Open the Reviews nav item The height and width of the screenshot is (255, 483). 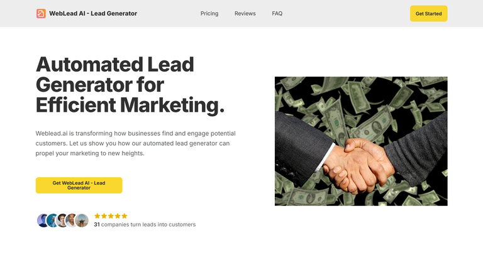[245, 14]
